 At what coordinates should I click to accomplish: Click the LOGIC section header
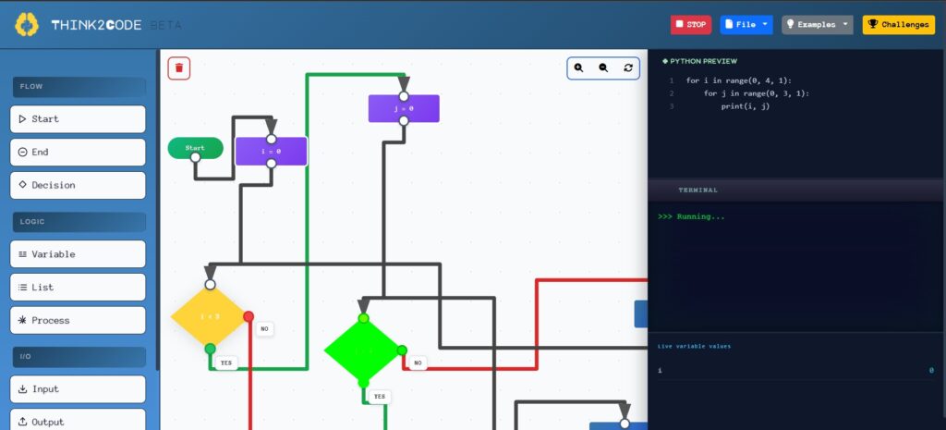tap(79, 222)
